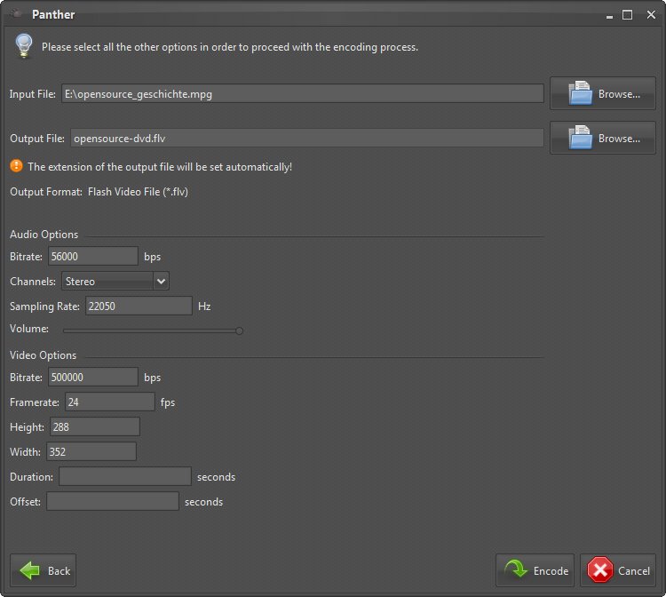
Task: Browse for the input file
Action: pyautogui.click(x=602, y=93)
